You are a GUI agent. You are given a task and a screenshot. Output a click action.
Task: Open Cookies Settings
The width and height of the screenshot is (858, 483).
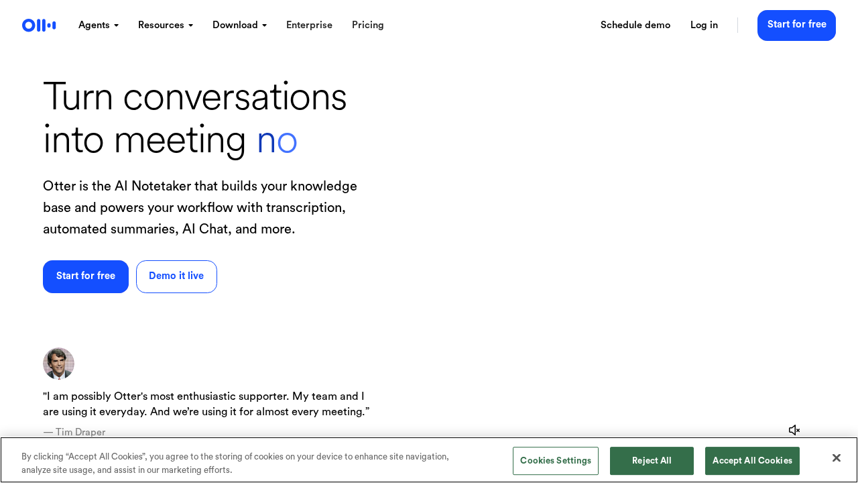555,461
